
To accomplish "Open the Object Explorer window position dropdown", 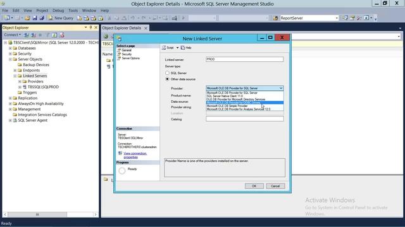I will pos(85,27).
